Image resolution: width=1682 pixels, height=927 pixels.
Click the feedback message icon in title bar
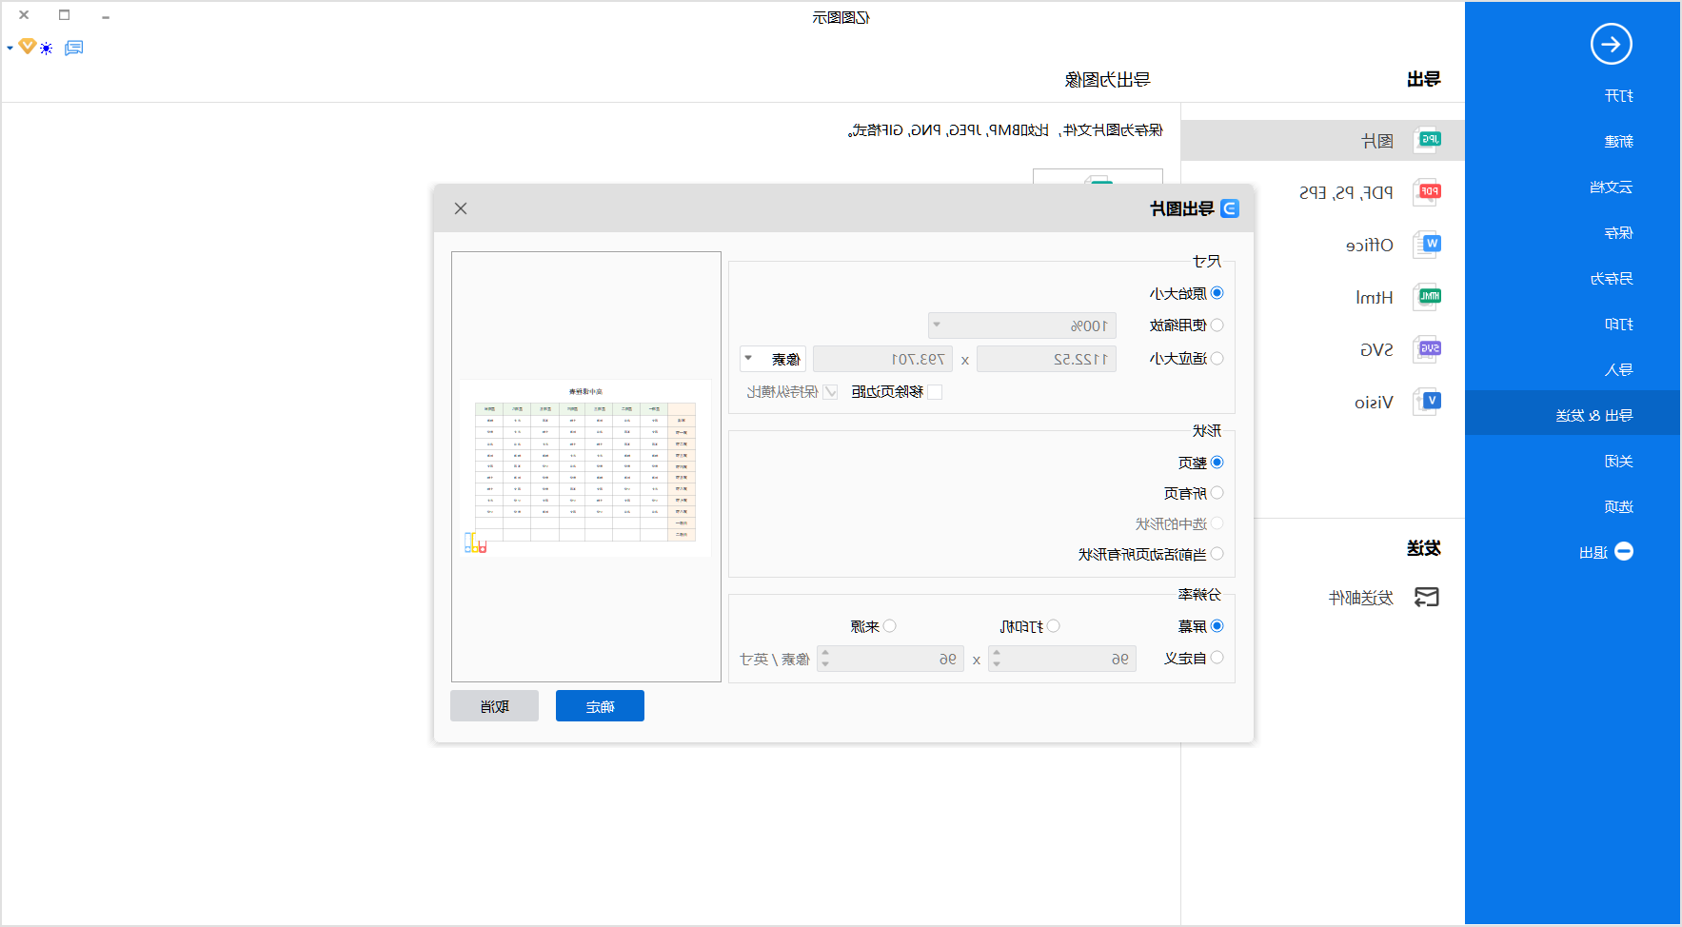[x=73, y=48]
